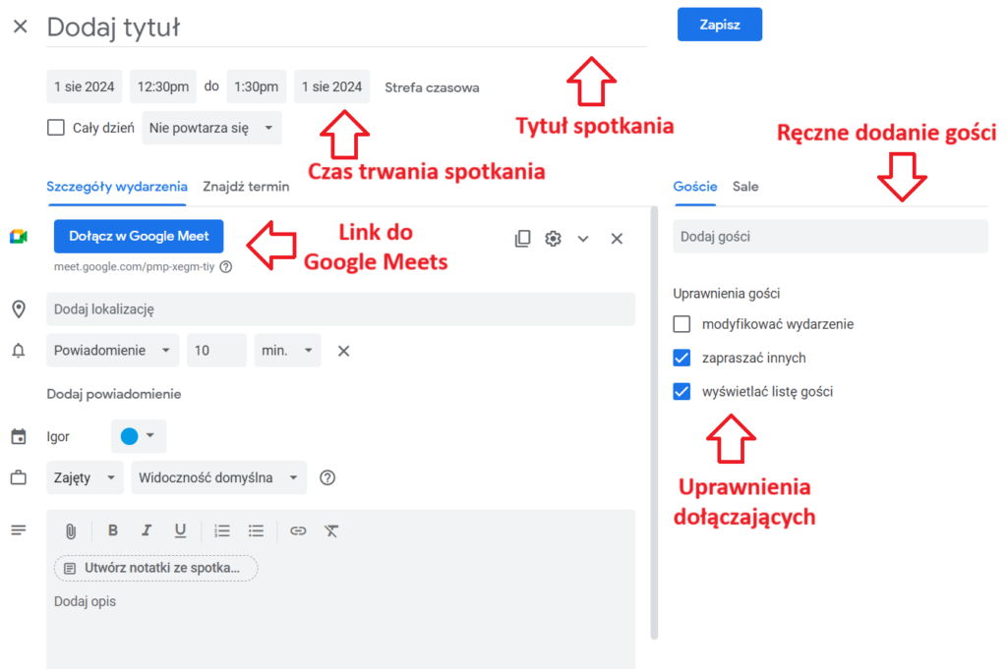Click the Dołącz w Google Meet button

click(139, 236)
